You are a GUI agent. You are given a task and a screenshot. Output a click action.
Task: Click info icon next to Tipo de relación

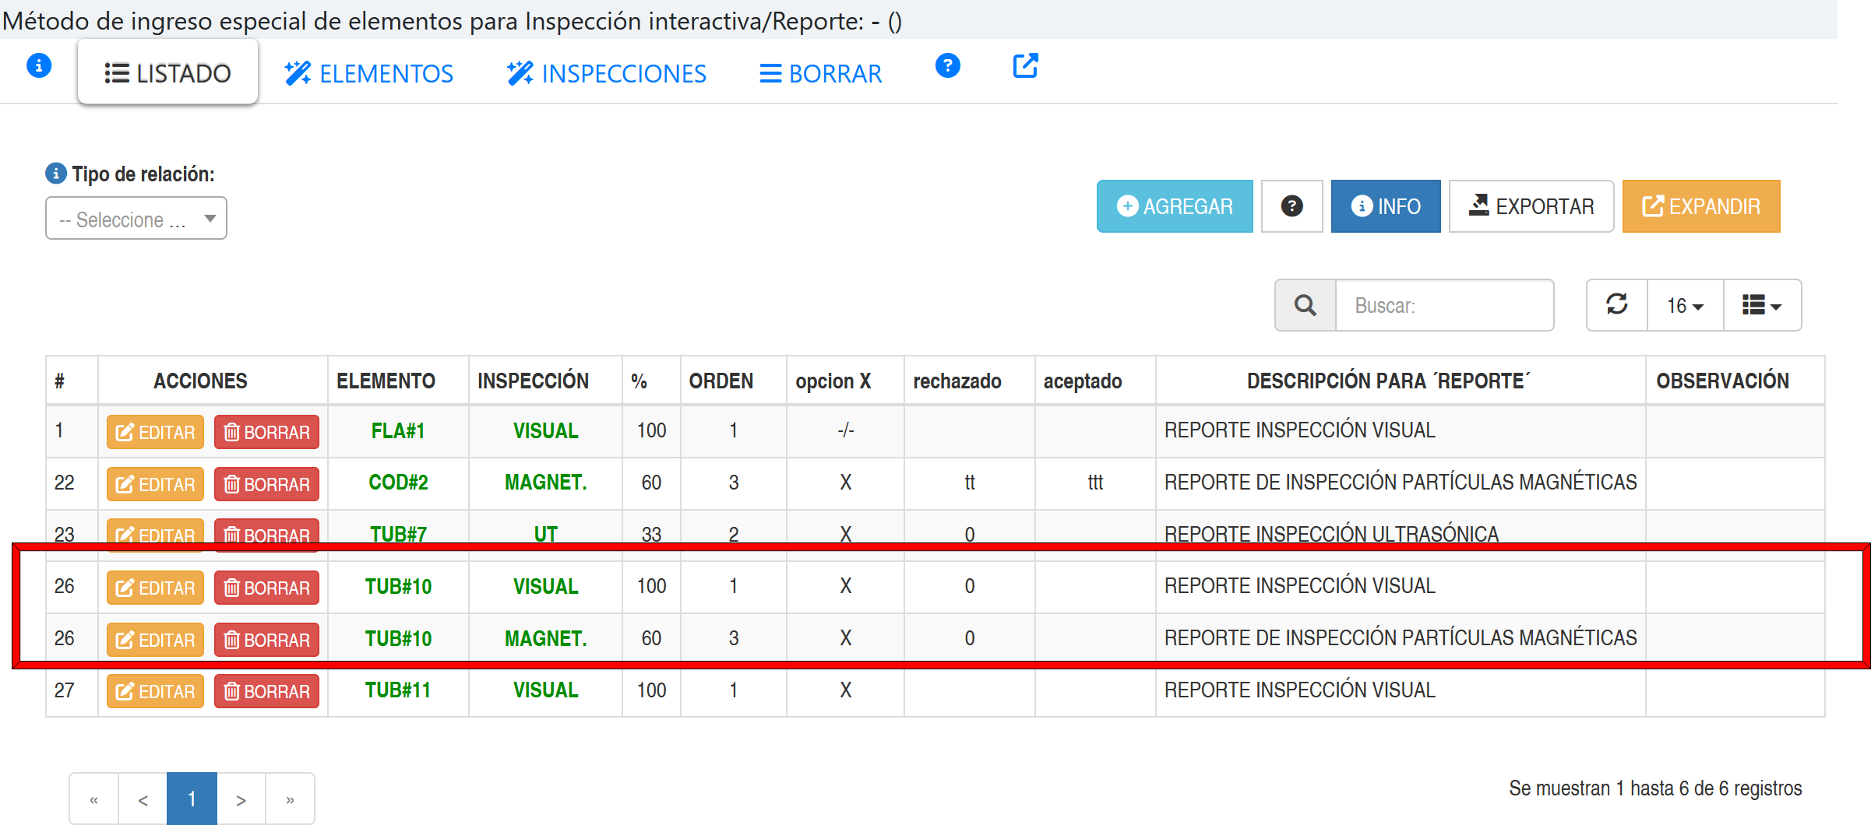(56, 173)
